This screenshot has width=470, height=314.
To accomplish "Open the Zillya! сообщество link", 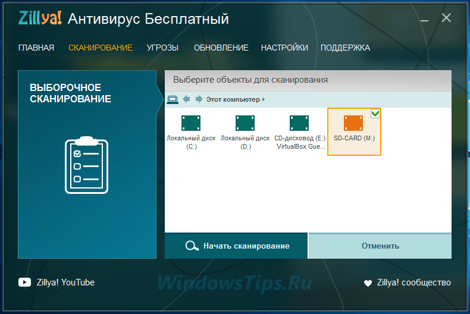I will [x=414, y=282].
